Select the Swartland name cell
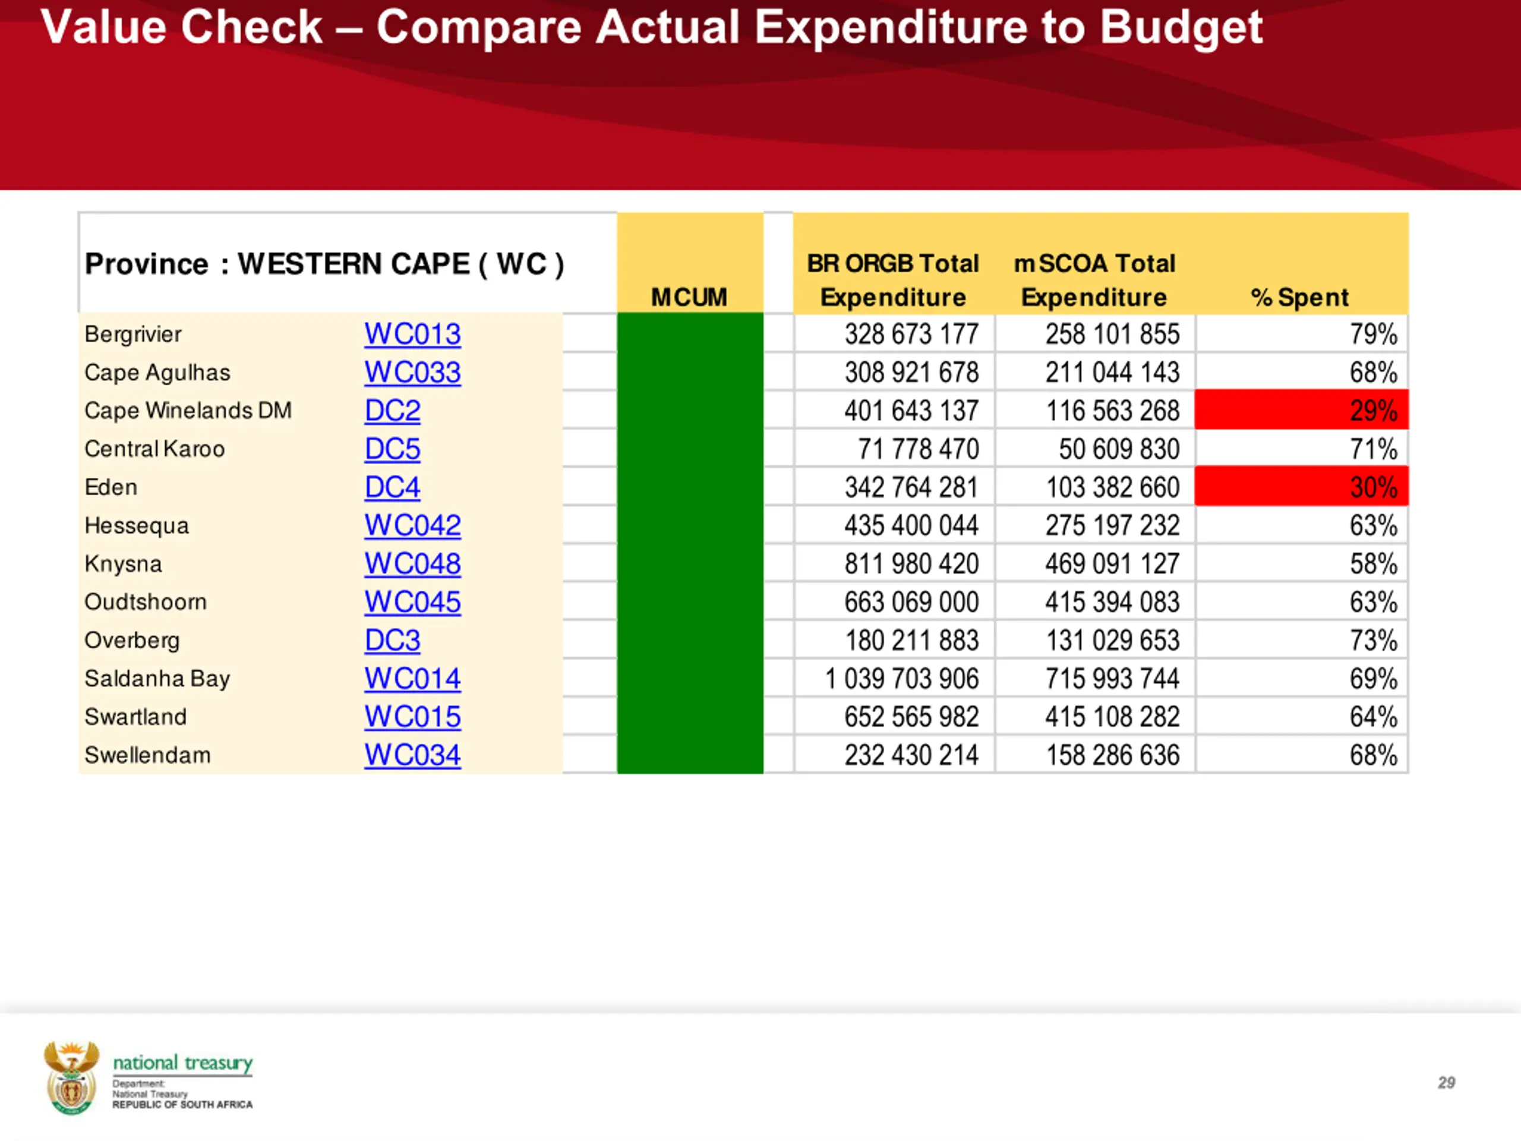The height and width of the screenshot is (1141, 1521). click(x=135, y=717)
